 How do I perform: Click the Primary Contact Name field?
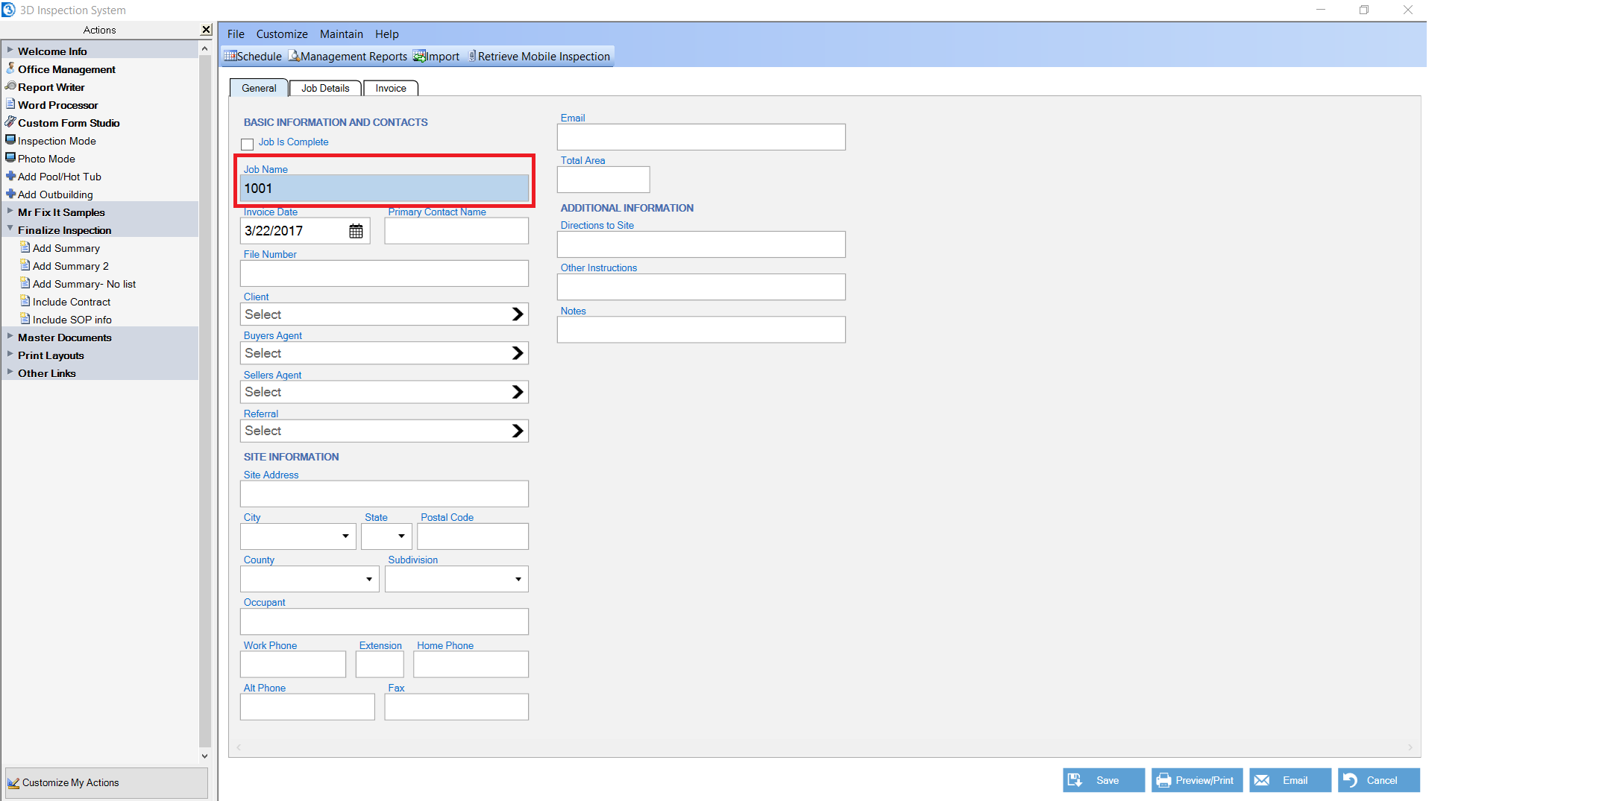pos(456,231)
